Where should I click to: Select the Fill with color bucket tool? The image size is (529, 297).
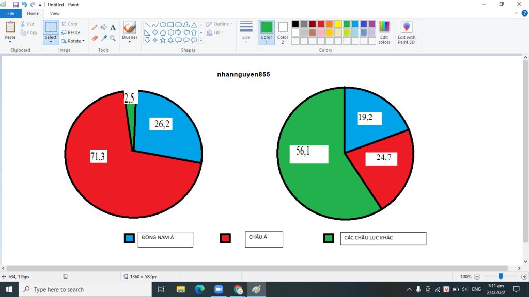[x=103, y=28]
